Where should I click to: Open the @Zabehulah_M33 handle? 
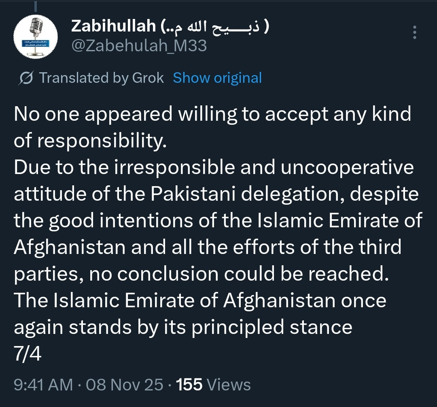pyautogui.click(x=139, y=45)
